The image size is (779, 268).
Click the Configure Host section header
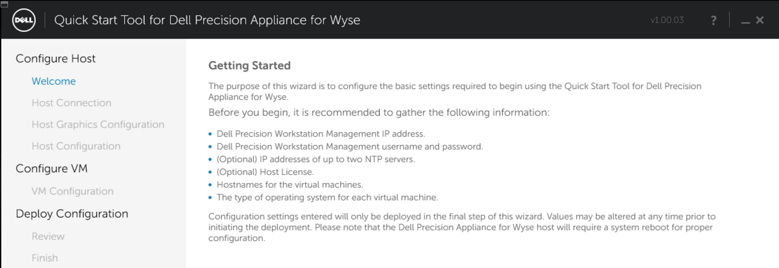[x=56, y=59]
